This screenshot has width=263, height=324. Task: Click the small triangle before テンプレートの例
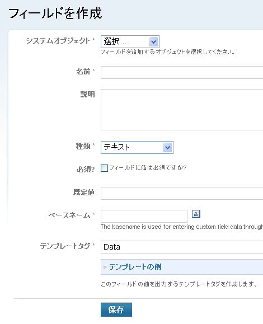105,267
